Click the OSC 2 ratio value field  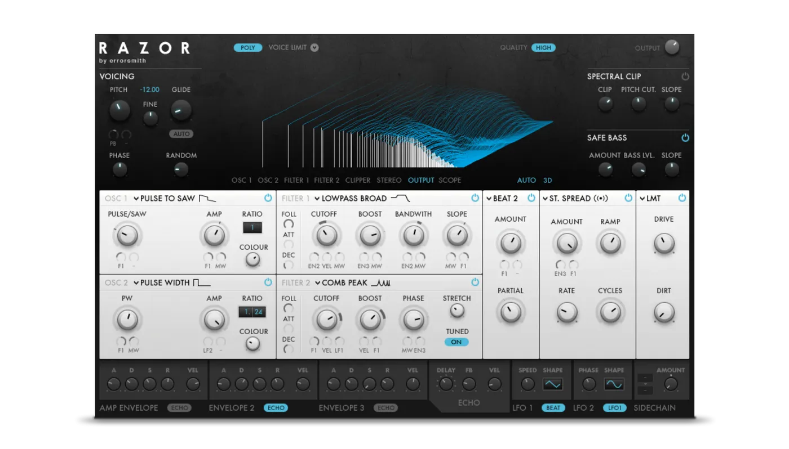(x=252, y=312)
